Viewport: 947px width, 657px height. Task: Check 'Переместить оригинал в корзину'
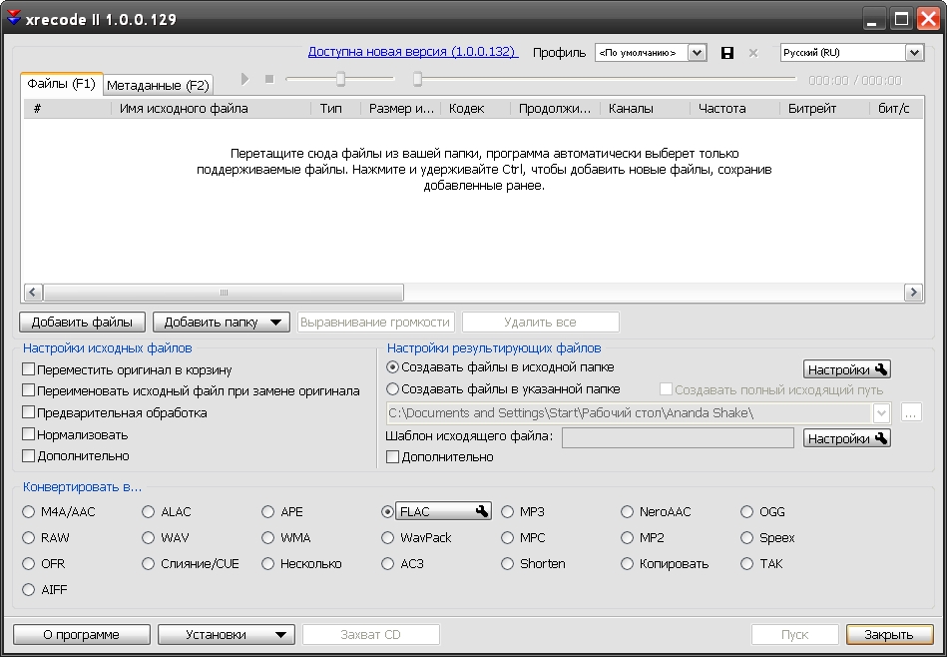coord(28,369)
